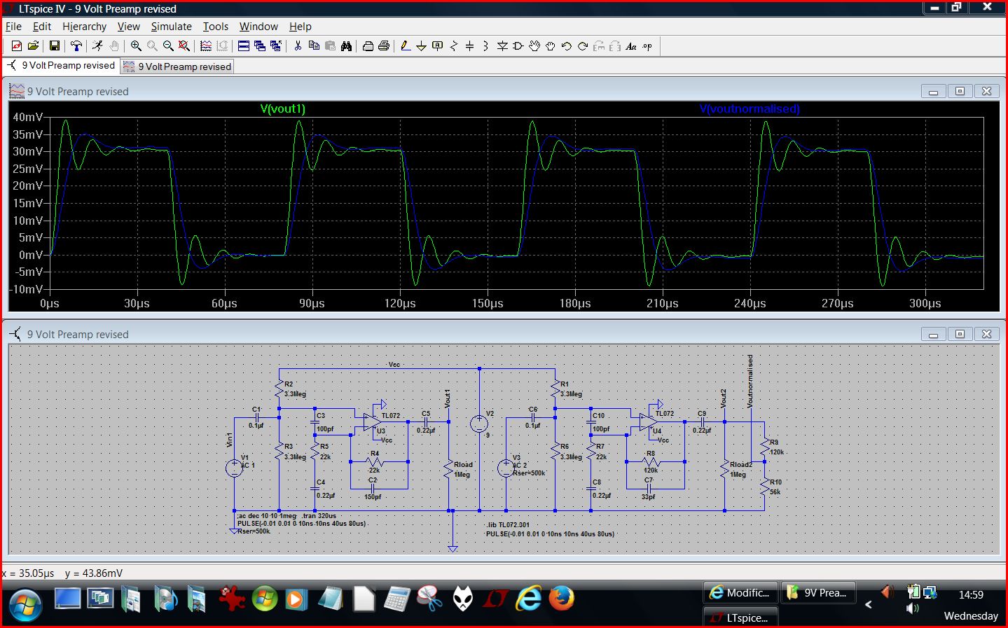Click the 40mV vertical axis label
This screenshot has width=1008, height=628.
coord(28,117)
